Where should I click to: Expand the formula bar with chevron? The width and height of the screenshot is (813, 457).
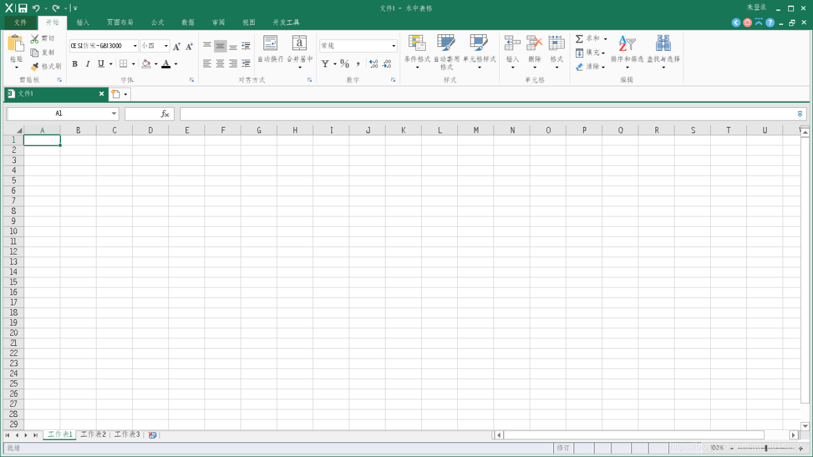[800, 114]
